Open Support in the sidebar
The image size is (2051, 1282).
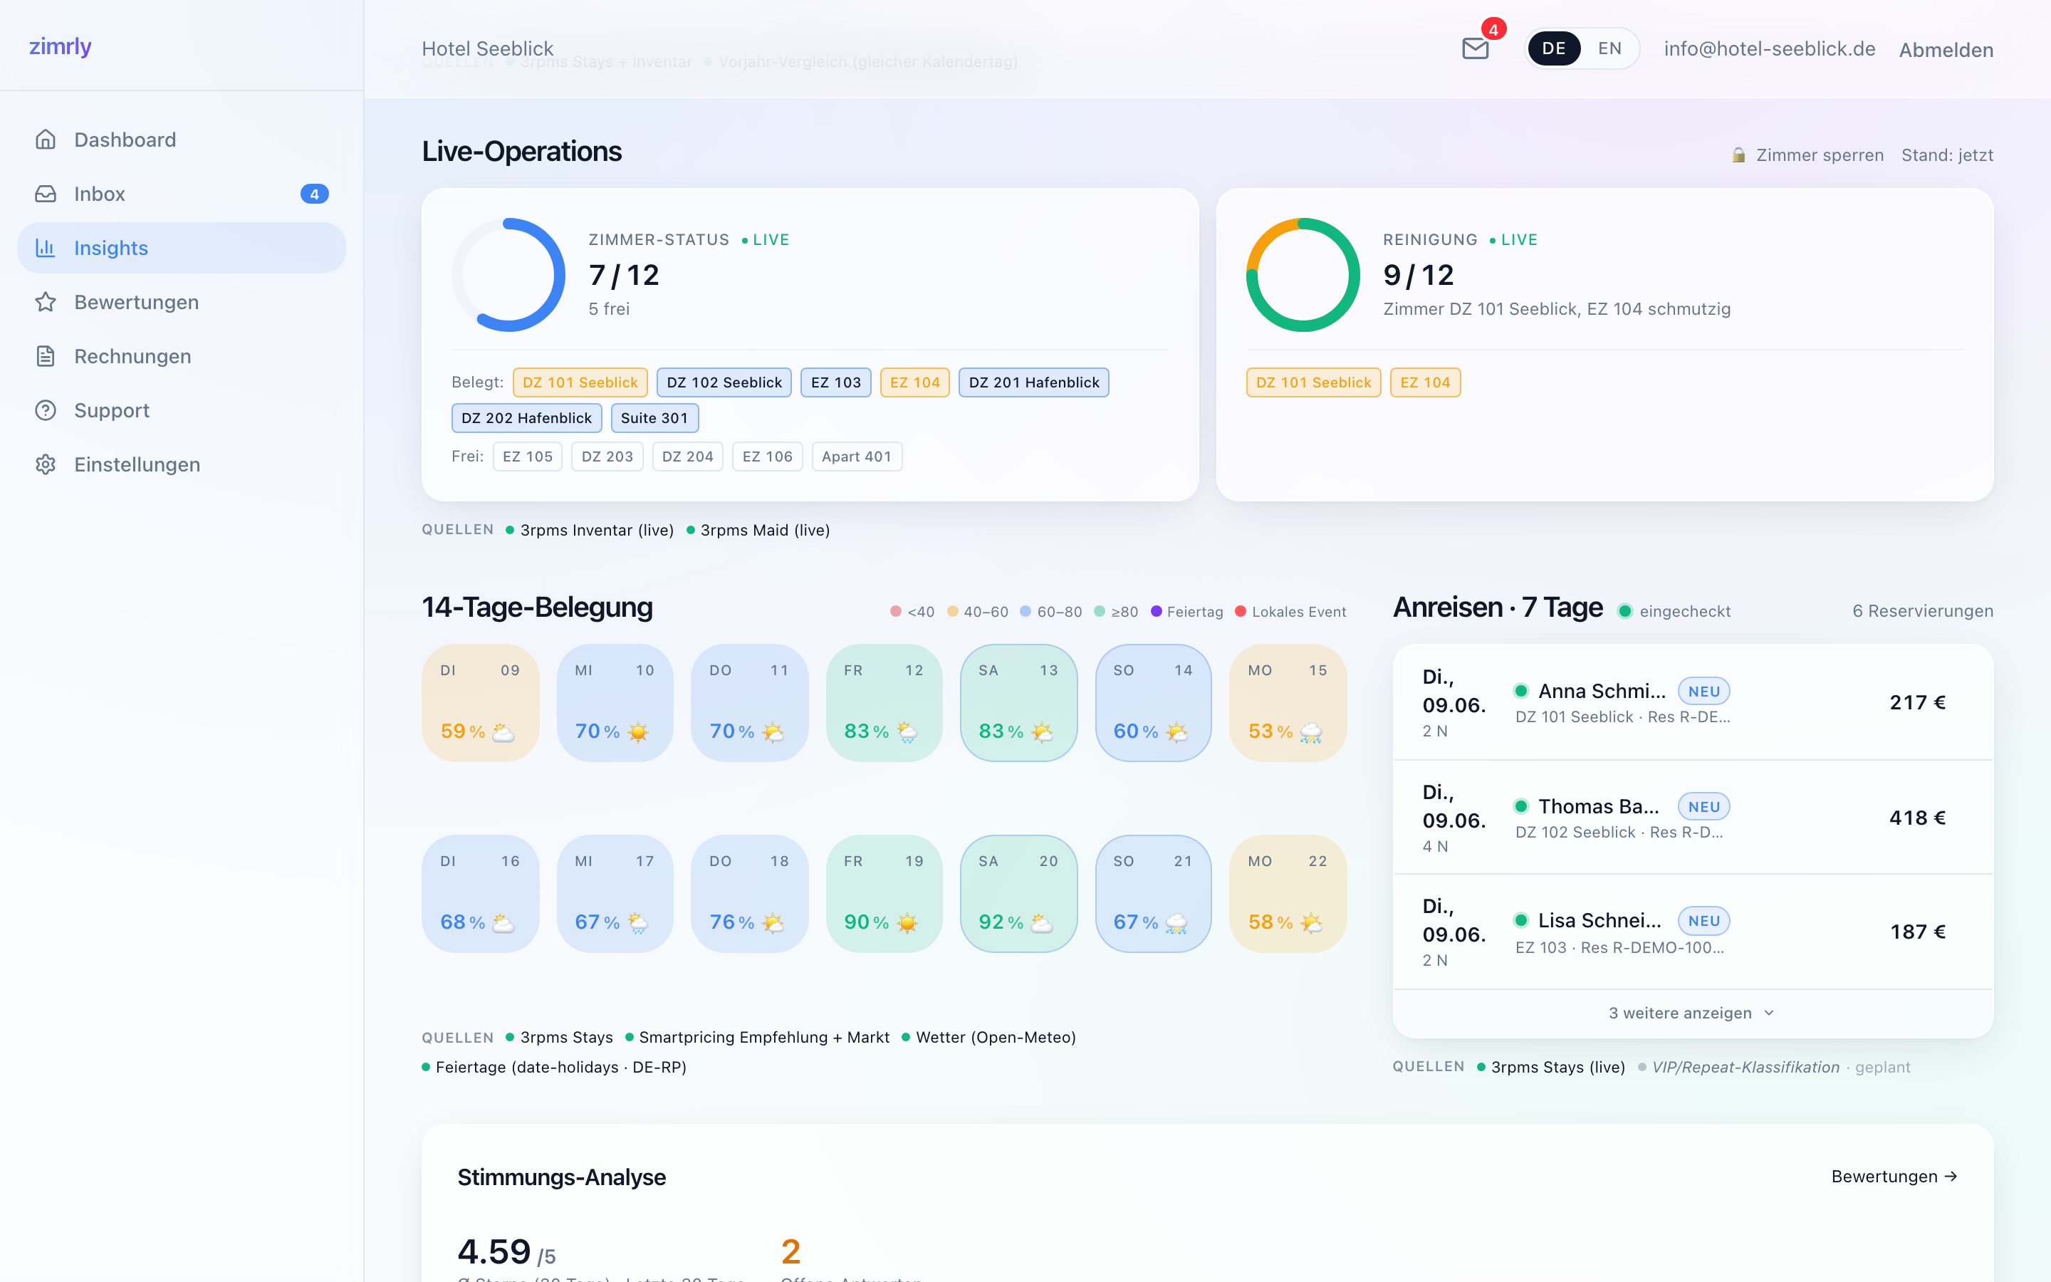tap(182, 410)
